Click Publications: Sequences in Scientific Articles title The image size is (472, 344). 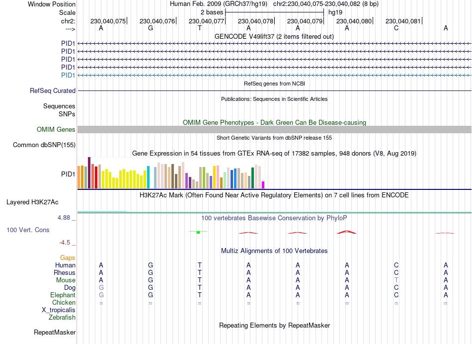tap(274, 99)
